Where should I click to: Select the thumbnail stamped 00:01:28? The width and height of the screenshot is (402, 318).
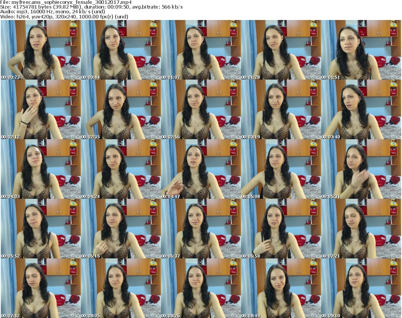click(281, 50)
